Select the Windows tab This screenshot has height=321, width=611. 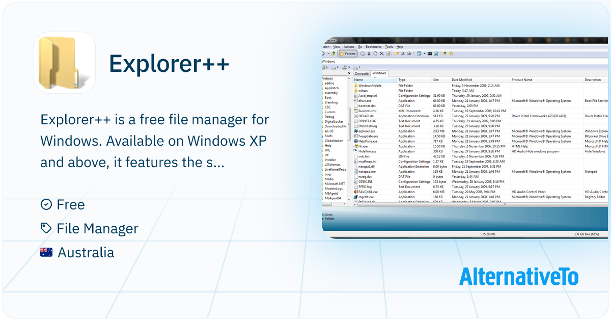coord(379,73)
